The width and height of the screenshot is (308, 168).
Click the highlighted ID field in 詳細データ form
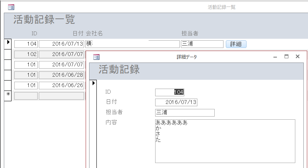(x=170, y=92)
